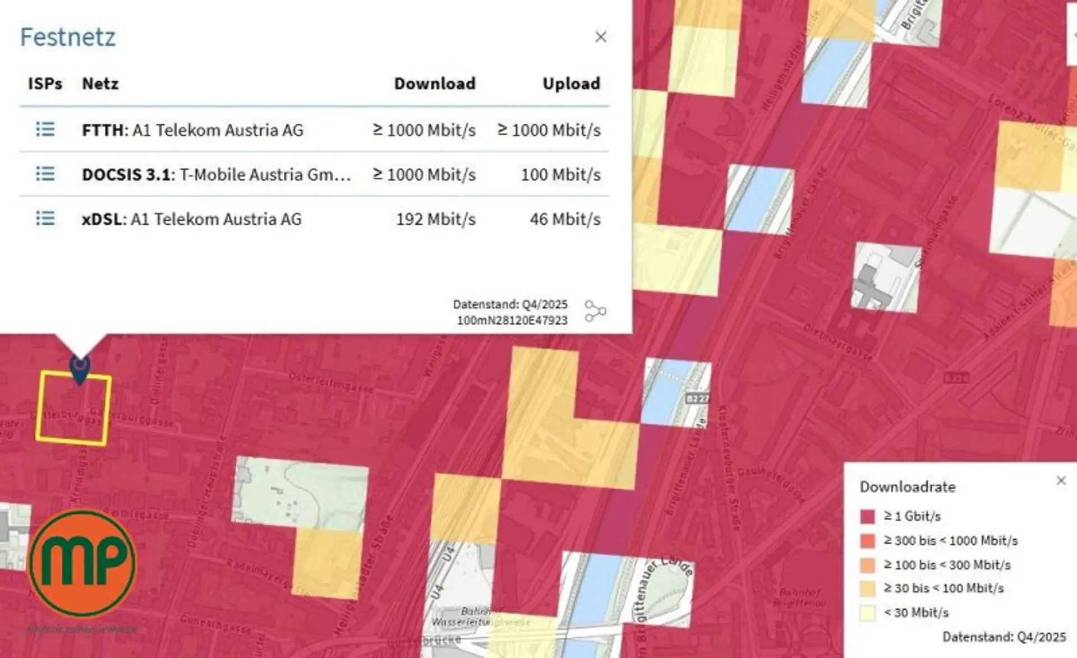This screenshot has width=1077, height=658.
Task: Select the ≥ 300 bis < 1000 Mbit/s swatch
Action: (868, 541)
